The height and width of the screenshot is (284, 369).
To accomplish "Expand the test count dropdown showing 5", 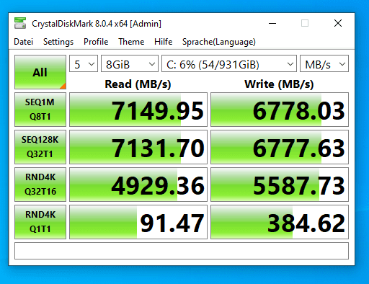I will [x=84, y=63].
